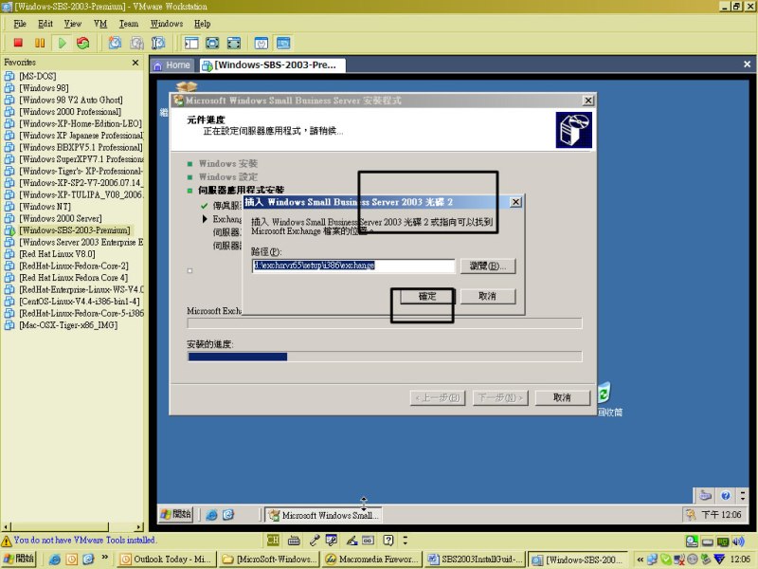Viewport: 758px width, 569px height.
Task: Click the Favorites horizontal scrollbar
Action: [73, 526]
